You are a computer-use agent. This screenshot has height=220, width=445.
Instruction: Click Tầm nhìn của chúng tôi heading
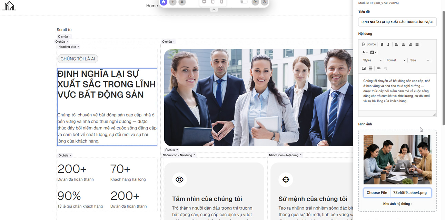[207, 199]
